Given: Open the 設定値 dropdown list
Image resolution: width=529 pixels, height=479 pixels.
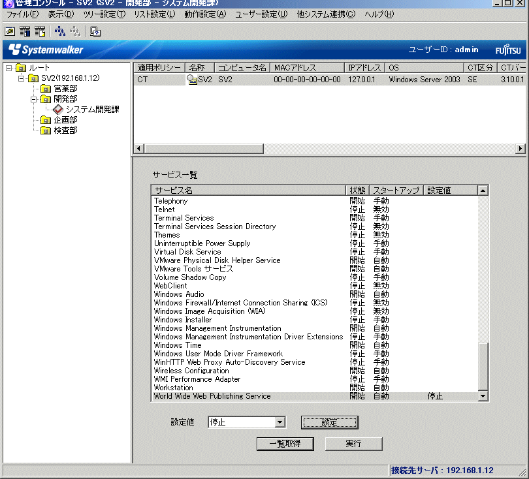Looking at the screenshot, I should [280, 422].
